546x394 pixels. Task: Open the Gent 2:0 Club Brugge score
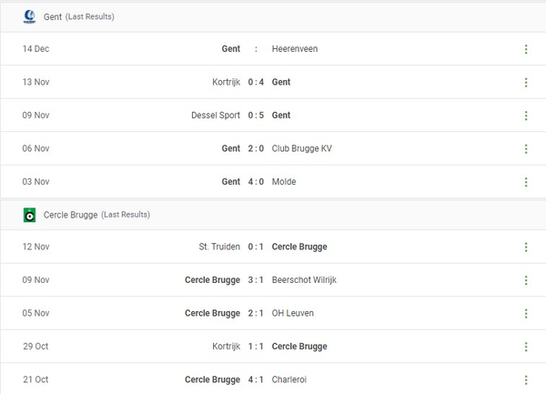(257, 148)
